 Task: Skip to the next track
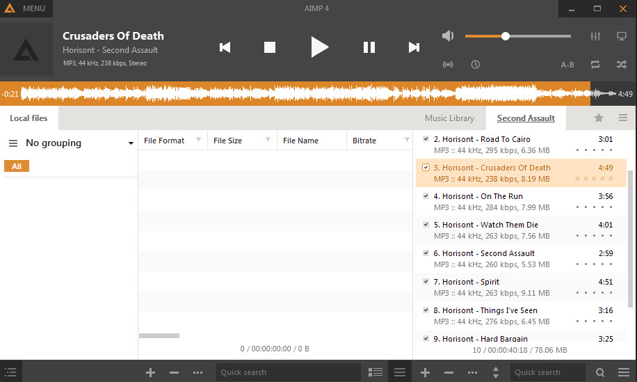click(414, 47)
